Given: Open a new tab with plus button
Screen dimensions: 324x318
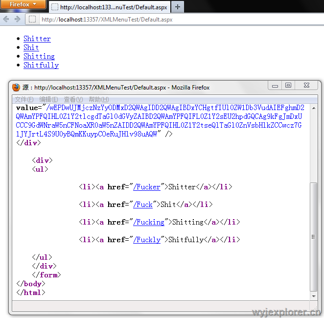Looking at the screenshot, I should point(178,7).
